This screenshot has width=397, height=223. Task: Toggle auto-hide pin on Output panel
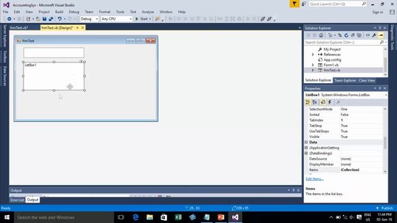click(x=293, y=190)
